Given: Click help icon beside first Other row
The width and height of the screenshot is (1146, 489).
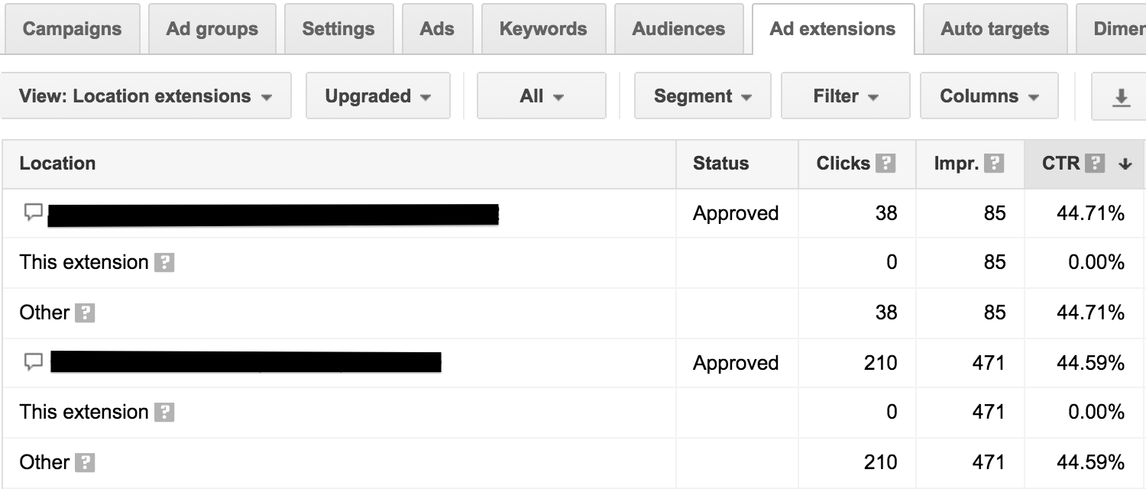Looking at the screenshot, I should tap(85, 313).
